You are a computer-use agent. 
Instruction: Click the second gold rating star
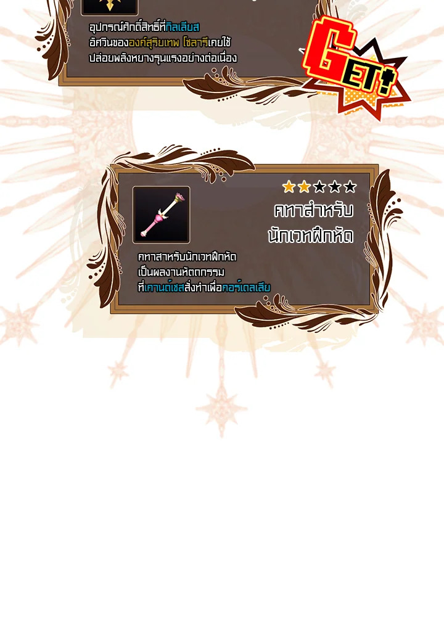coord(304,186)
